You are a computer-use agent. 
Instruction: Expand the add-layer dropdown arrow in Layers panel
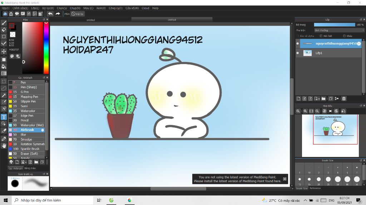pos(319,99)
